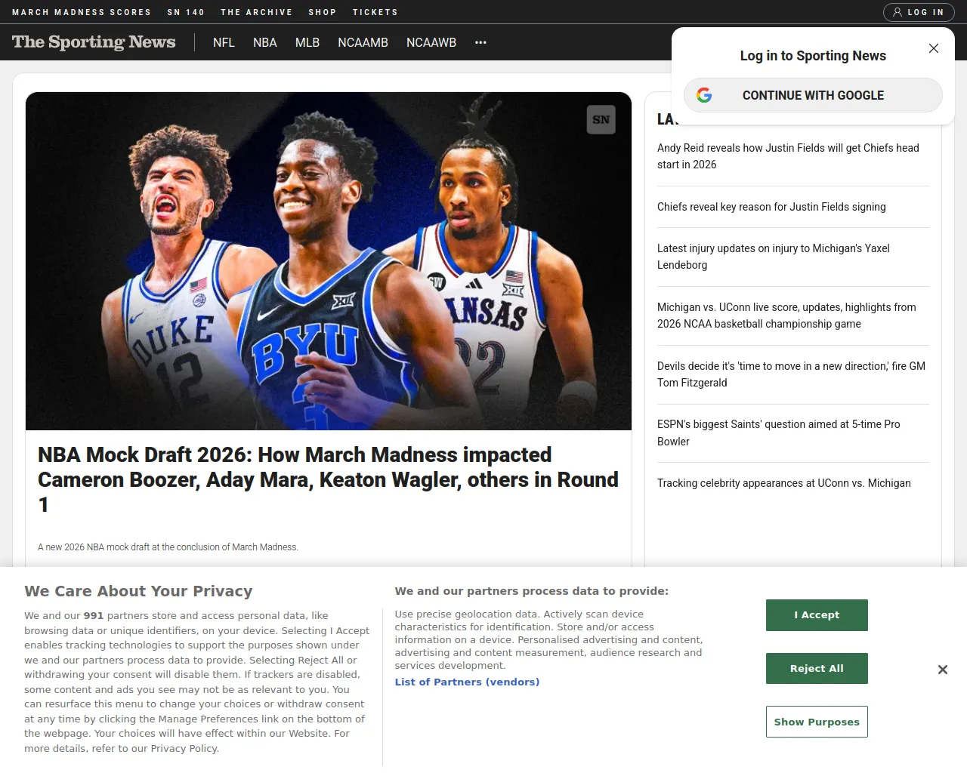Open the NBA Mock Draft featured image

pos(328,261)
